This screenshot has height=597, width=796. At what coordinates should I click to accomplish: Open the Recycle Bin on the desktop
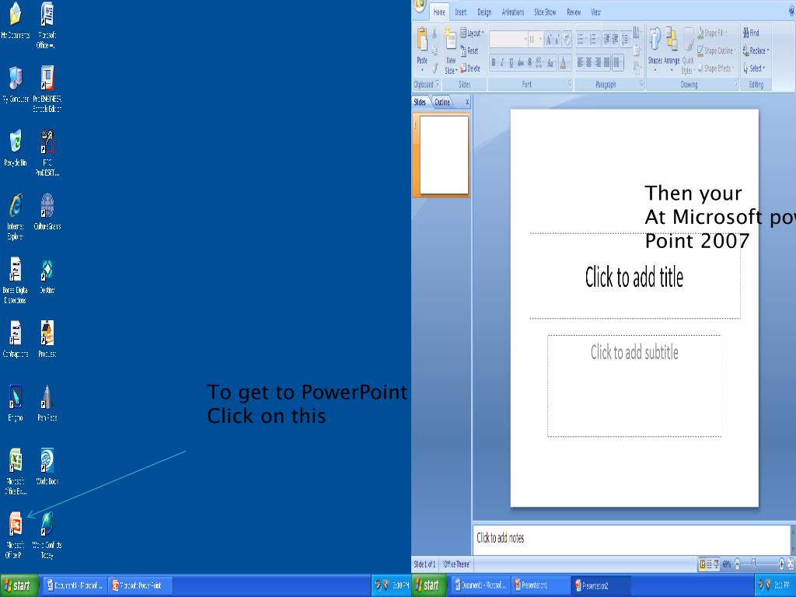(15, 142)
